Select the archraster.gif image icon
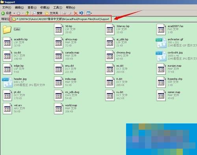197x155 pixels. coord(161,43)
